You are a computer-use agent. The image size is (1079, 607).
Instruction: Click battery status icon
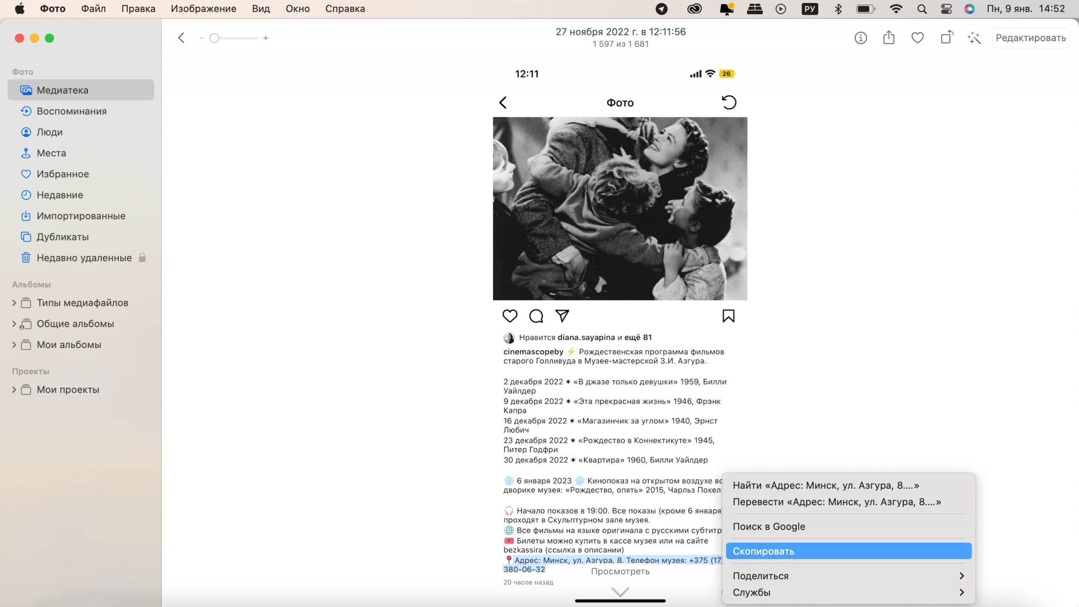(x=866, y=9)
